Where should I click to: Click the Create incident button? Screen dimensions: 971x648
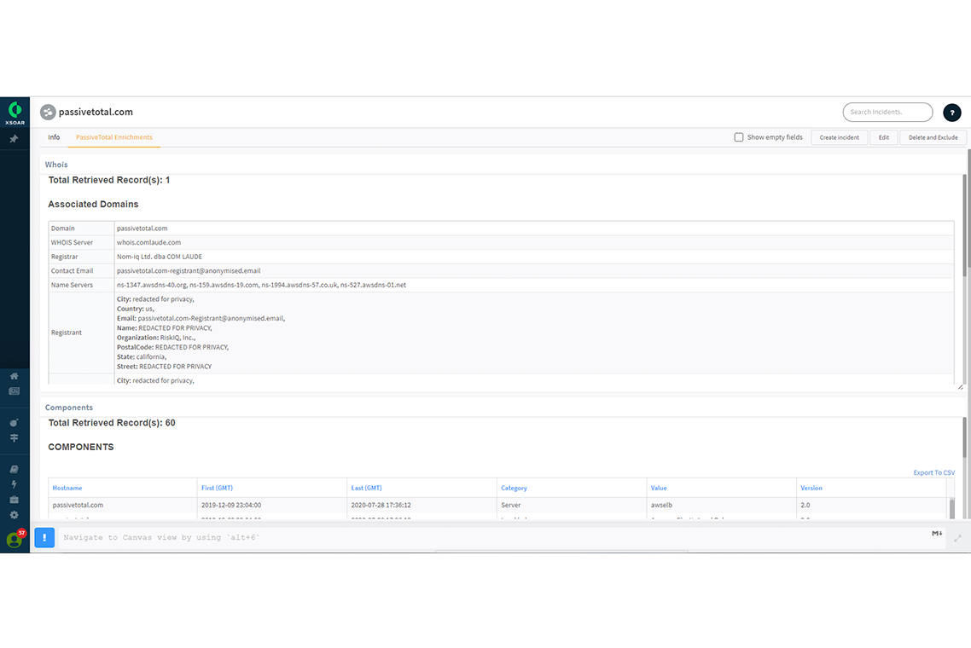[839, 137]
